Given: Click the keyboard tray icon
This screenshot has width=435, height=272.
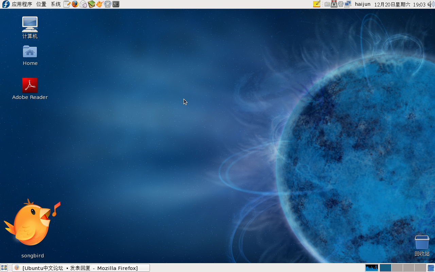Looking at the screenshot, I should pyautogui.click(x=327, y=4).
